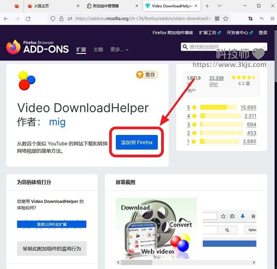The image size is (277, 269).
Task: Click the screenshots scroll right arrow
Action: [x=254, y=263]
